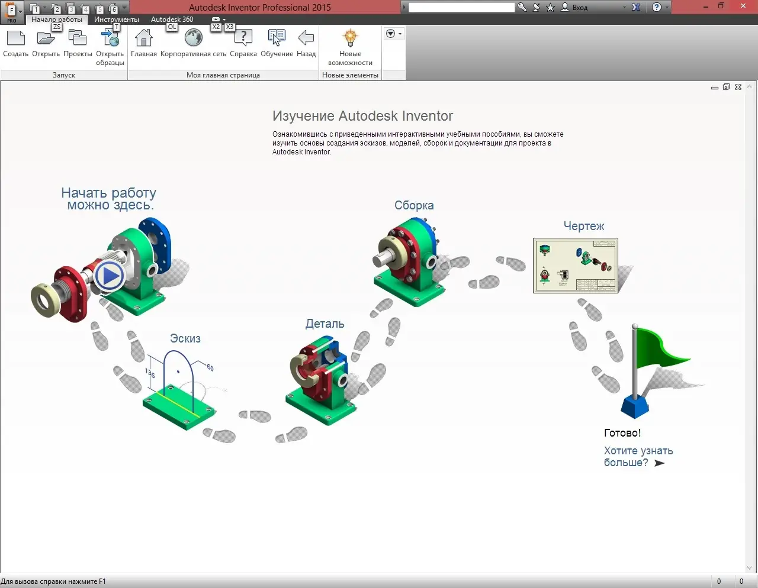Viewport: 758px width, 588px height.
Task: Open dropdown arrow next to New in quick access toolbar
Action: (x=44, y=8)
